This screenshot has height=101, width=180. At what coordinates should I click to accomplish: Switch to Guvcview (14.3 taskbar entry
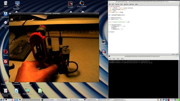tap(105, 100)
